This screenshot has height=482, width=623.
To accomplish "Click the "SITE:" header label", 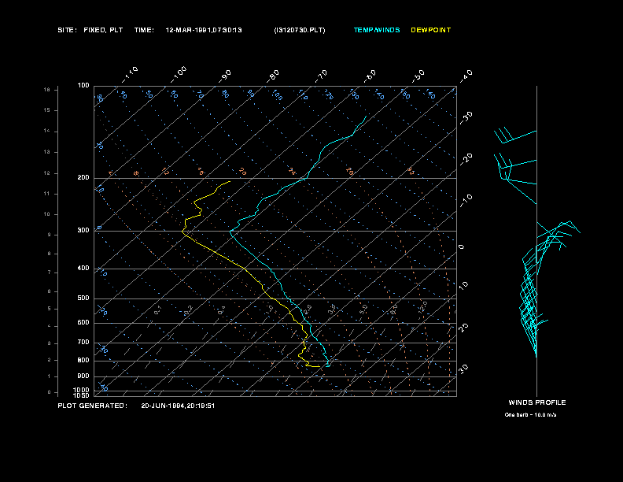I will (x=67, y=30).
